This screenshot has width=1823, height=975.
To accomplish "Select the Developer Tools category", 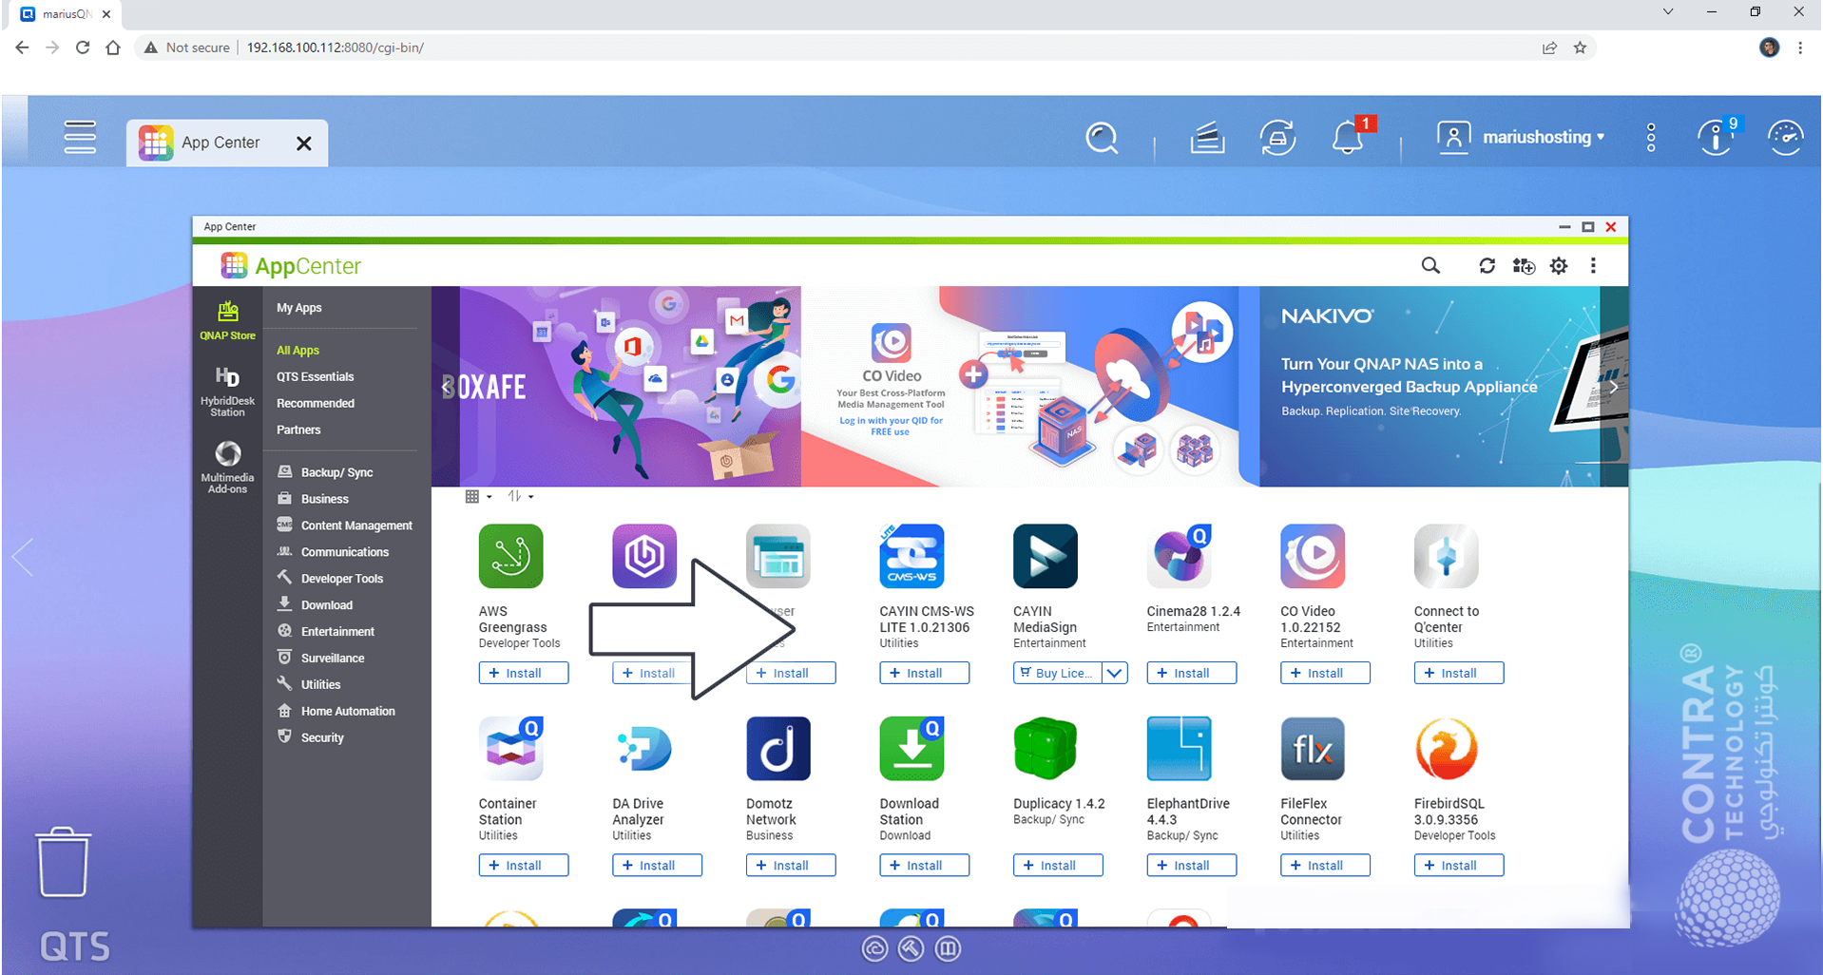I will pos(341,579).
